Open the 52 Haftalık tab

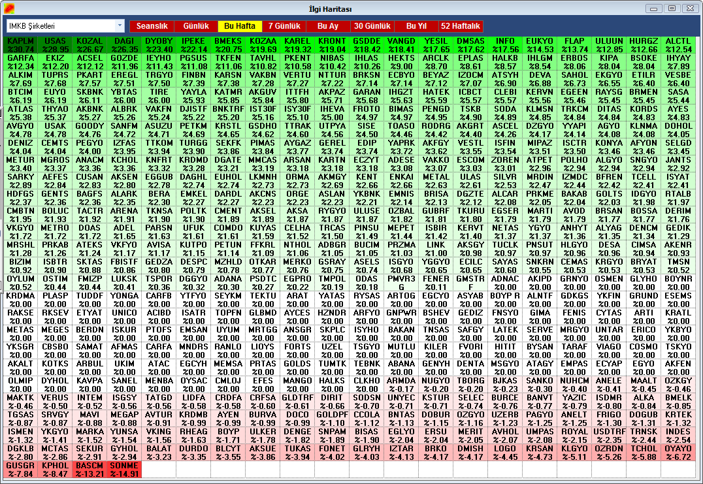[461, 26]
